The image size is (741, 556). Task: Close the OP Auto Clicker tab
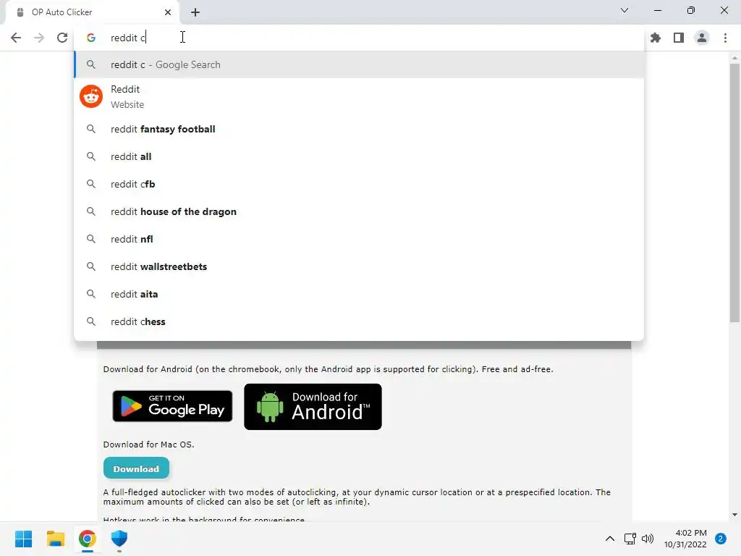coord(168,12)
